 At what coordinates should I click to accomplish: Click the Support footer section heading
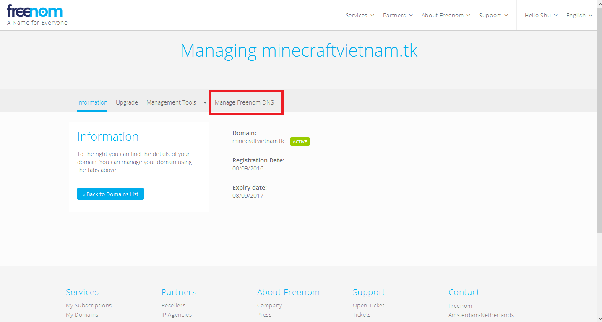[x=369, y=292]
